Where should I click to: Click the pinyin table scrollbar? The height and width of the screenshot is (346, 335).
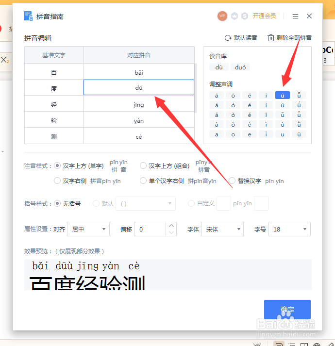coord(196,88)
